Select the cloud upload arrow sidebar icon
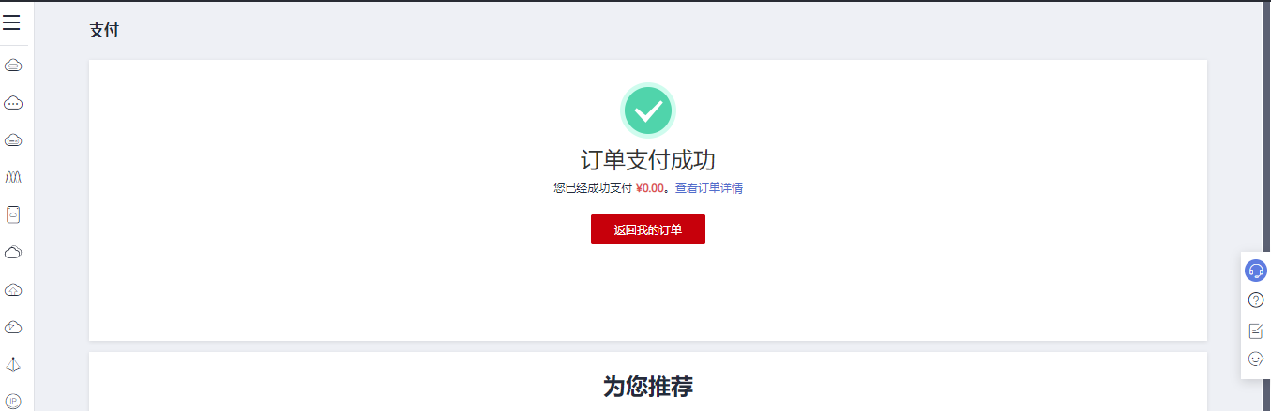 [13, 289]
